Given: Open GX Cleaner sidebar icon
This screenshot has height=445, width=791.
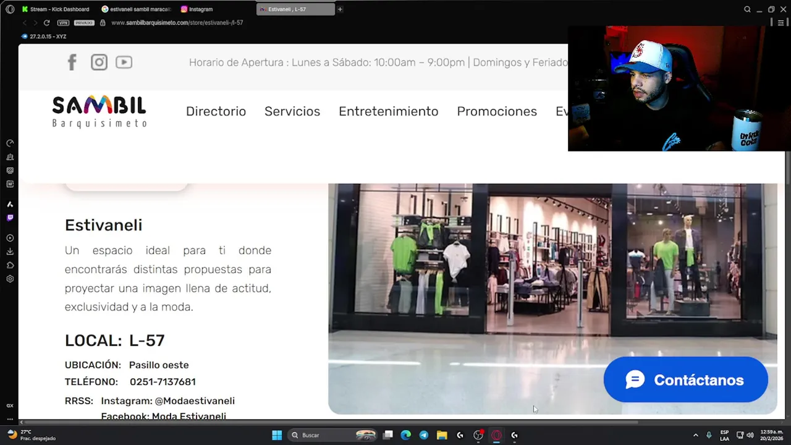Looking at the screenshot, I should [x=10, y=157].
